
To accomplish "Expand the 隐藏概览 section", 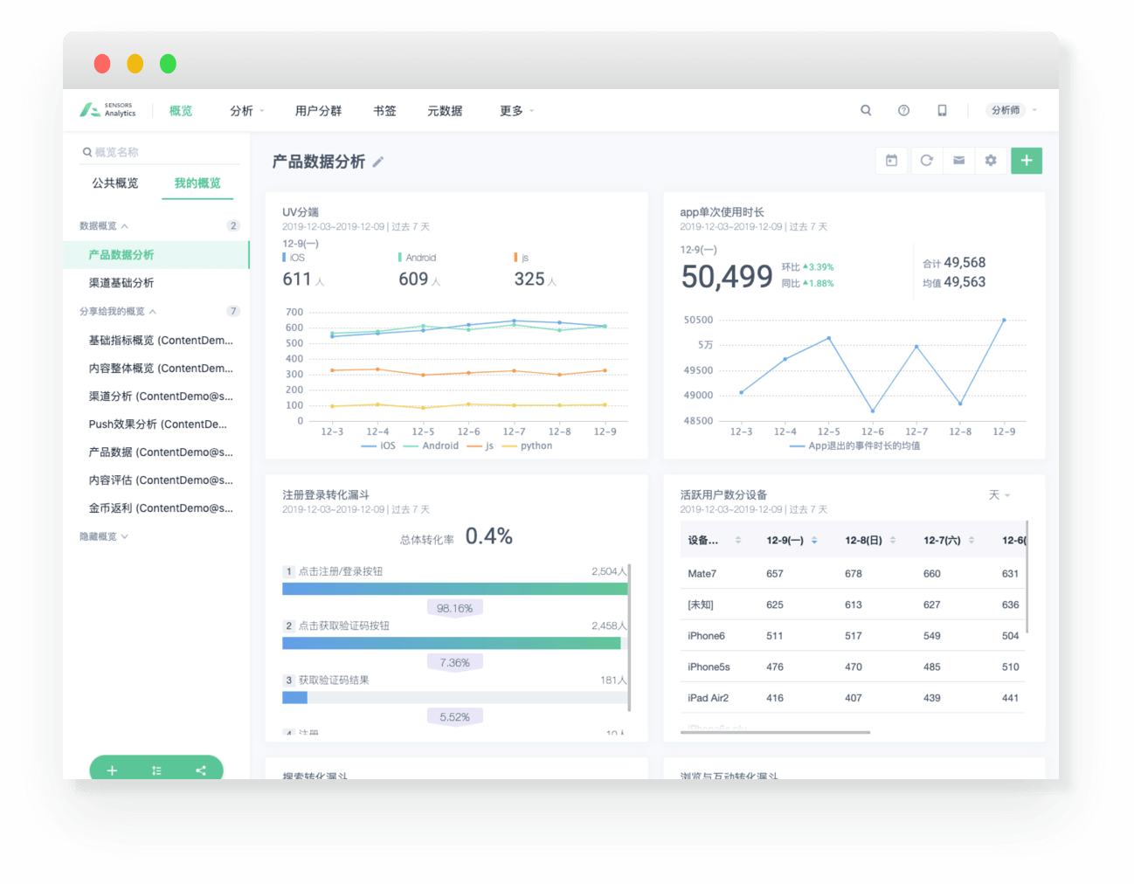I will click(104, 536).
